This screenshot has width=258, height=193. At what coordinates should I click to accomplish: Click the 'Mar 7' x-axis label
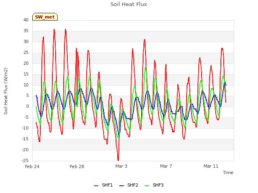pos(166,166)
